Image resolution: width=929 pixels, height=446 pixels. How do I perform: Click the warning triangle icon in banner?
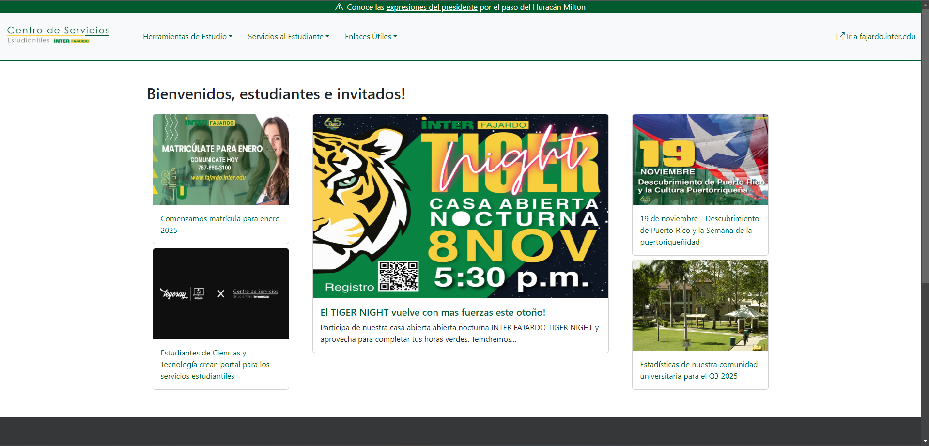tap(339, 7)
